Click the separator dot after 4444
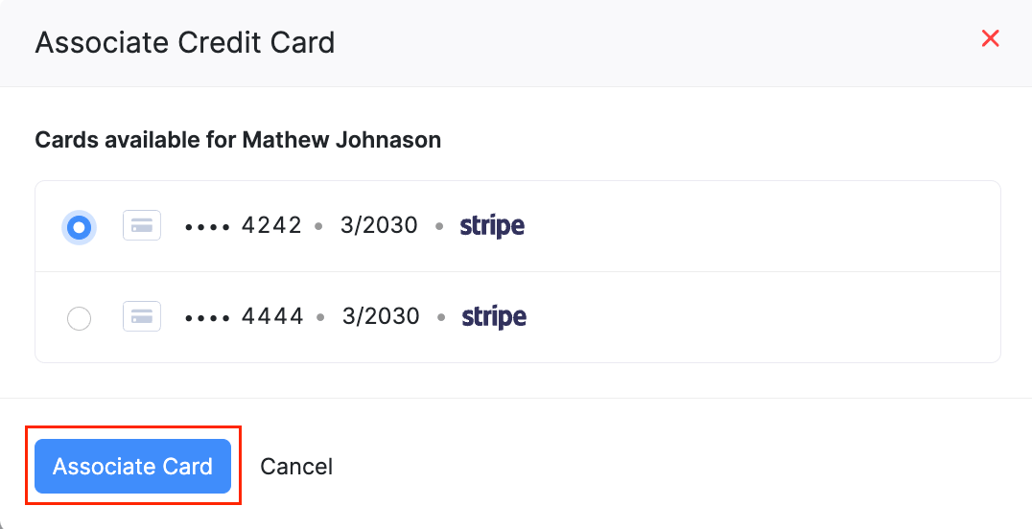1032x529 pixels. tap(320, 317)
